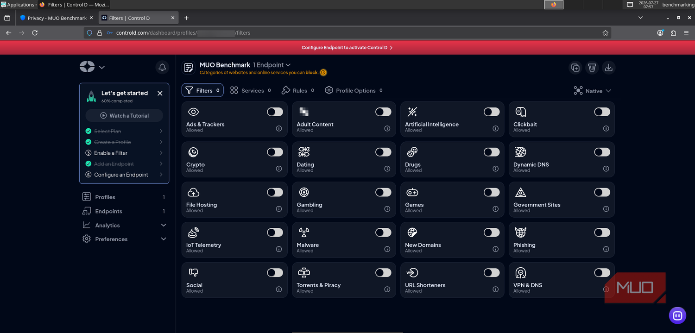
Task: Select the Filters tab
Action: 202,90
